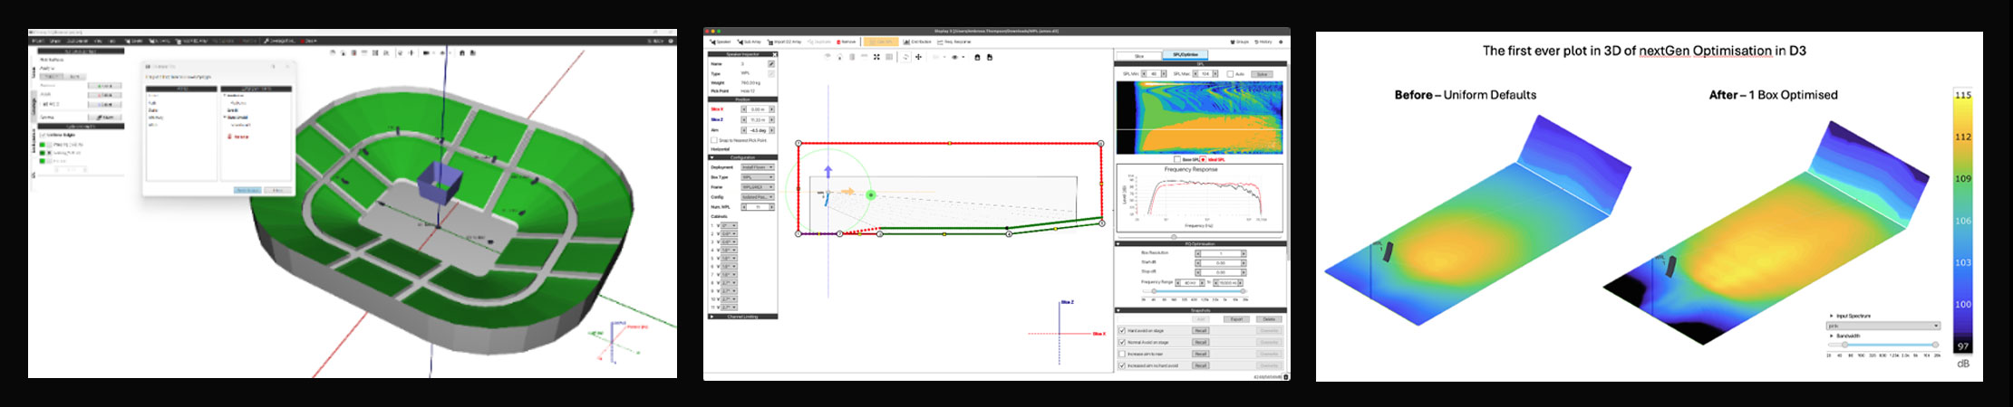Click the Frequency Range slider left handle
The image size is (2013, 407).
click(1154, 291)
